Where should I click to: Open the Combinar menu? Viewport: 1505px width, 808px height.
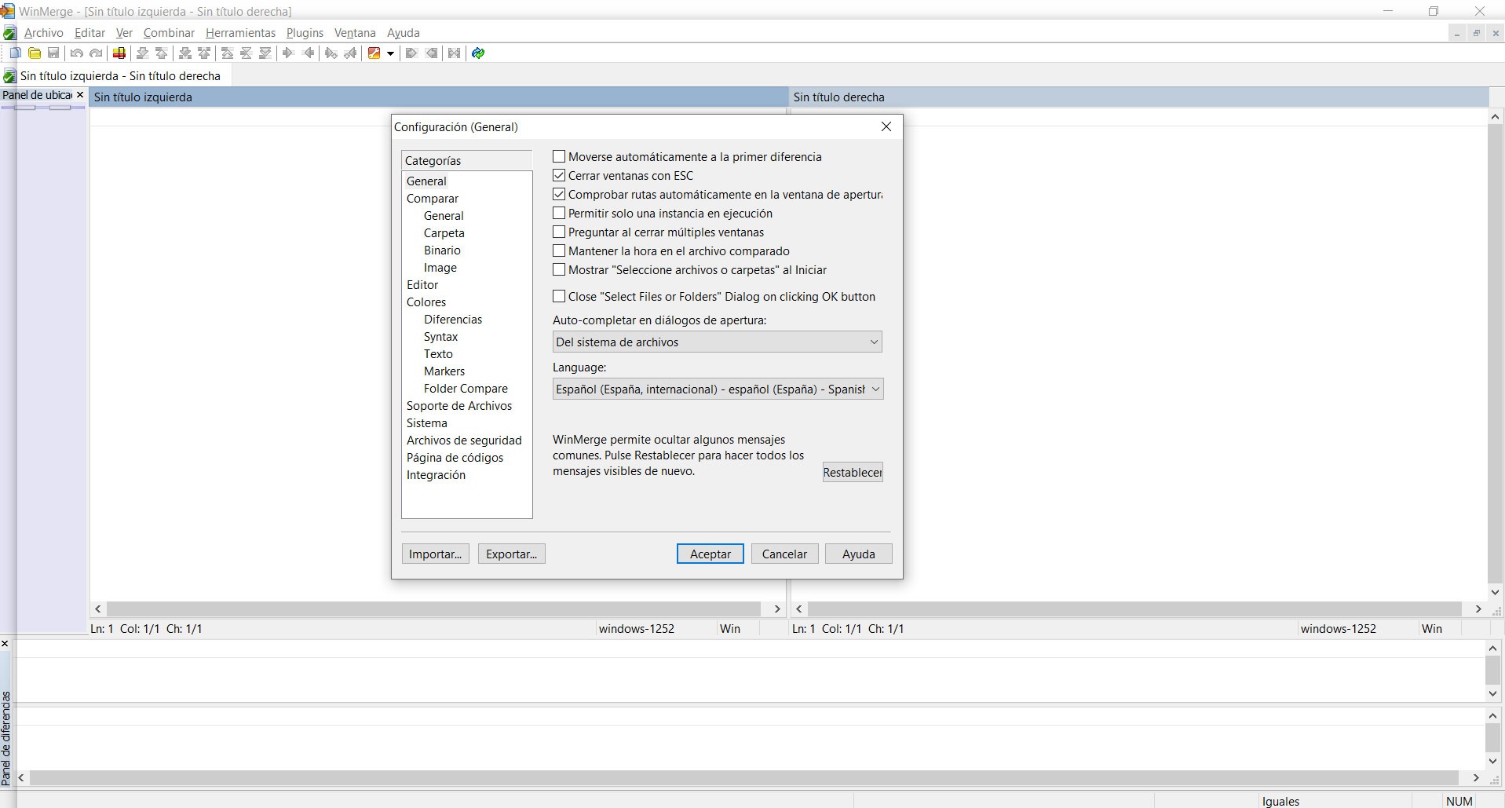169,33
